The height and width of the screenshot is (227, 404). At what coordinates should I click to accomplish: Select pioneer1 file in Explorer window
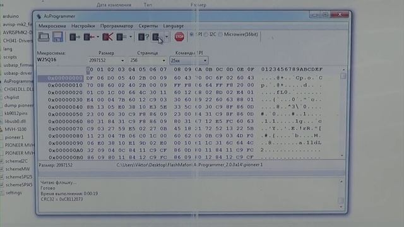(14, 137)
